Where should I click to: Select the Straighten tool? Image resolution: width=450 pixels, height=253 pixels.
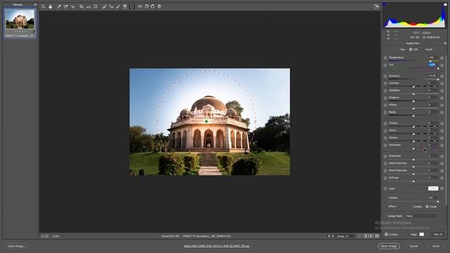pos(89,6)
